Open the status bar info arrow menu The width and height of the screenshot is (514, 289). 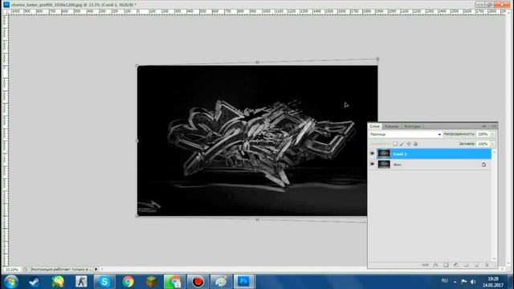pyautogui.click(x=96, y=270)
